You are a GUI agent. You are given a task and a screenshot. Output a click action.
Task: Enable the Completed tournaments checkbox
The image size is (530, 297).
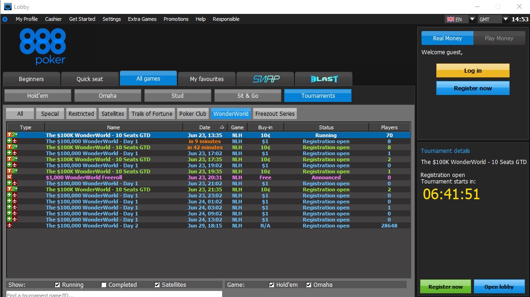(x=104, y=284)
